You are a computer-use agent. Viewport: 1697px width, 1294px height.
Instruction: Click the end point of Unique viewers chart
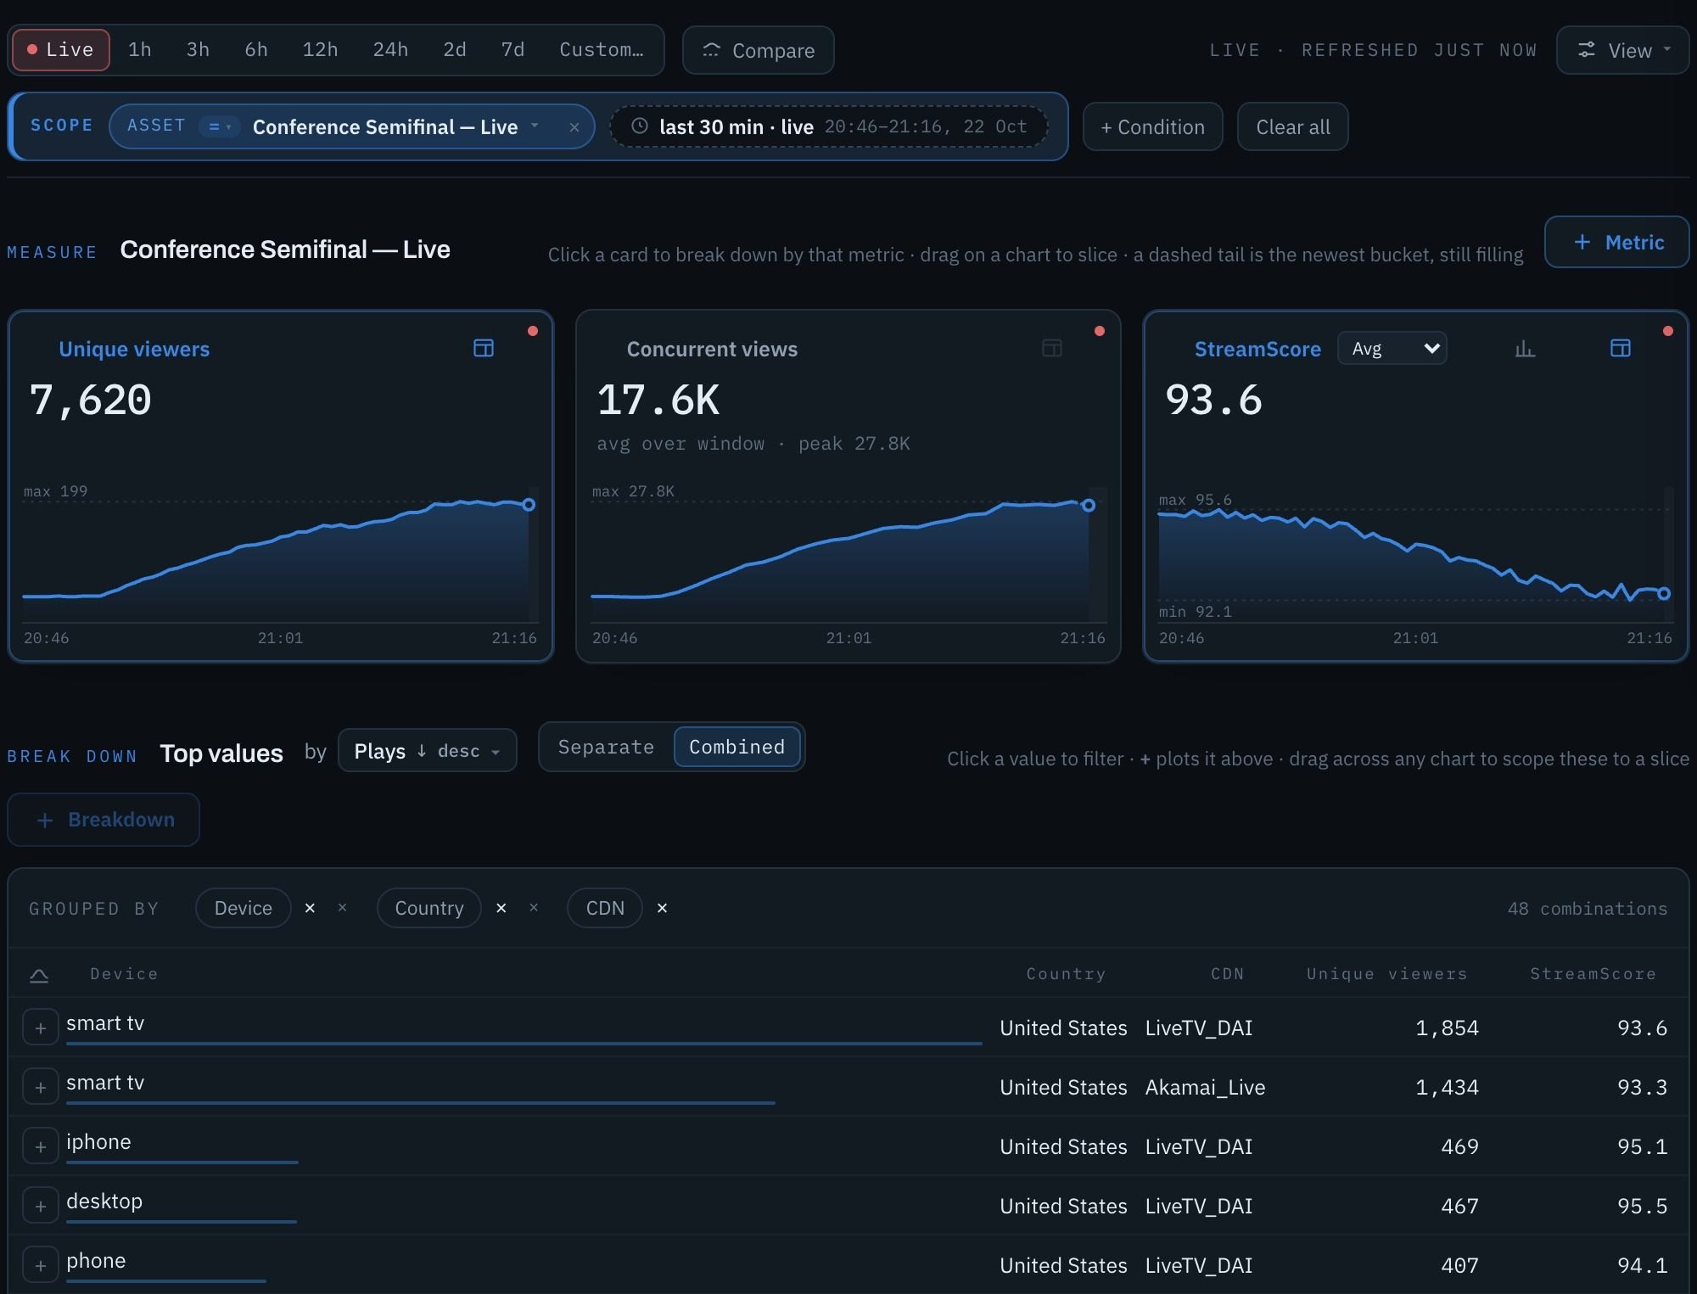[529, 505]
